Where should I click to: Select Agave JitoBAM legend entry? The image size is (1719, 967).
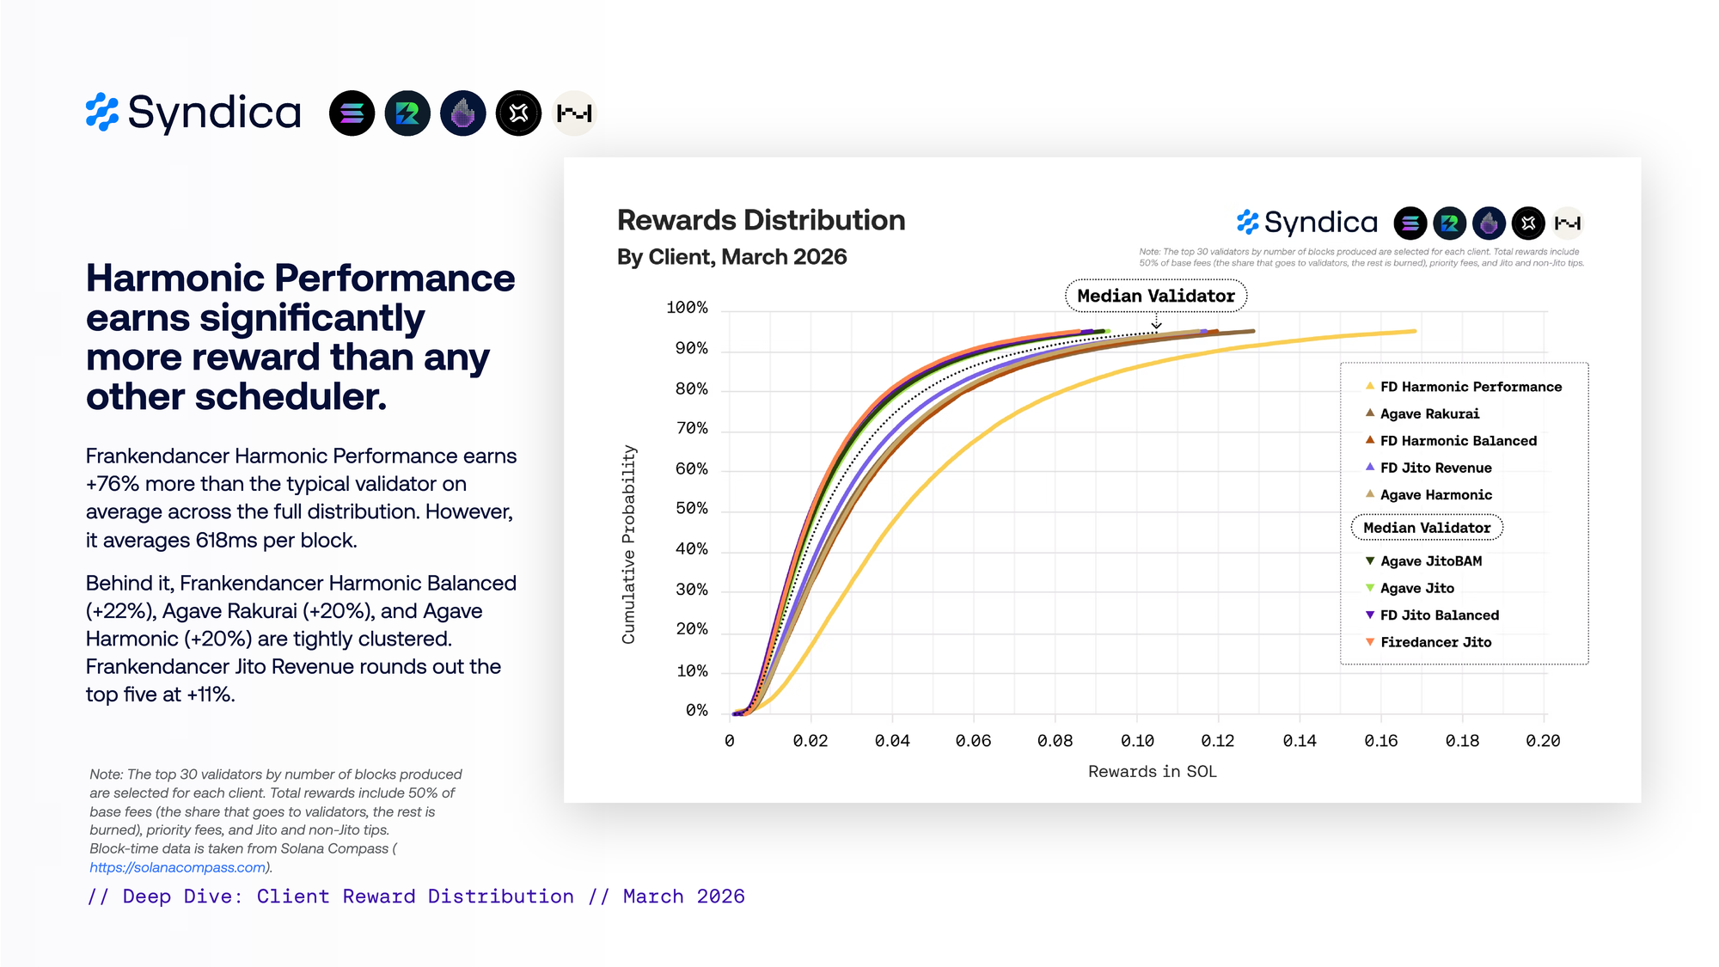point(1430,561)
